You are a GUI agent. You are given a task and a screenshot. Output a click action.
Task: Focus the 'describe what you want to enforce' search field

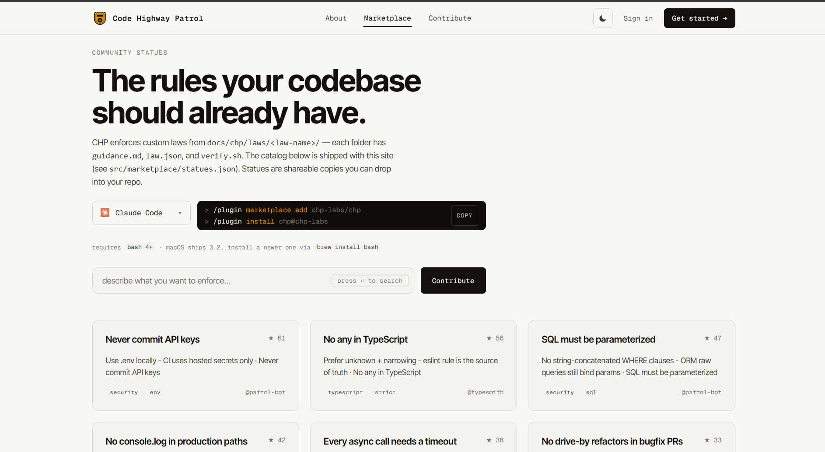pyautogui.click(x=253, y=280)
